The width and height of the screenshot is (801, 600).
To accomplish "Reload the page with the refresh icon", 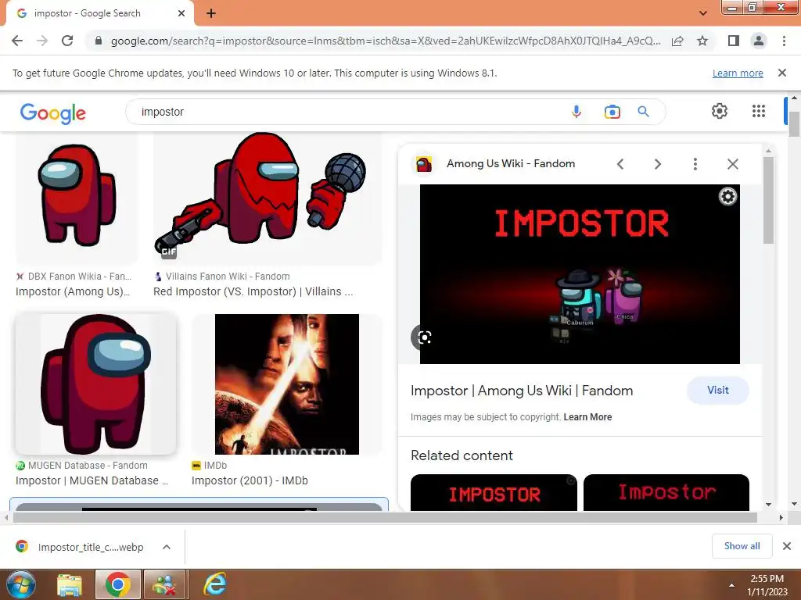I will tap(67, 41).
